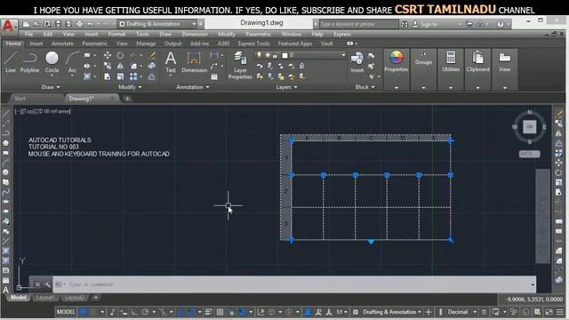Click the Insert block icon
Image resolution: width=569 pixels, height=320 pixels.
click(357, 62)
